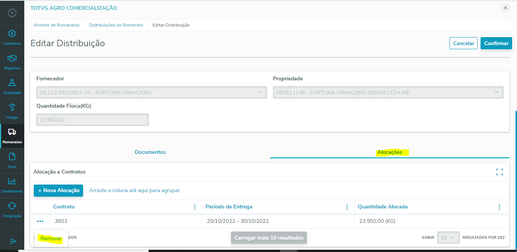Sort by Período de Entrega column header
The image size is (517, 252).
(x=229, y=207)
